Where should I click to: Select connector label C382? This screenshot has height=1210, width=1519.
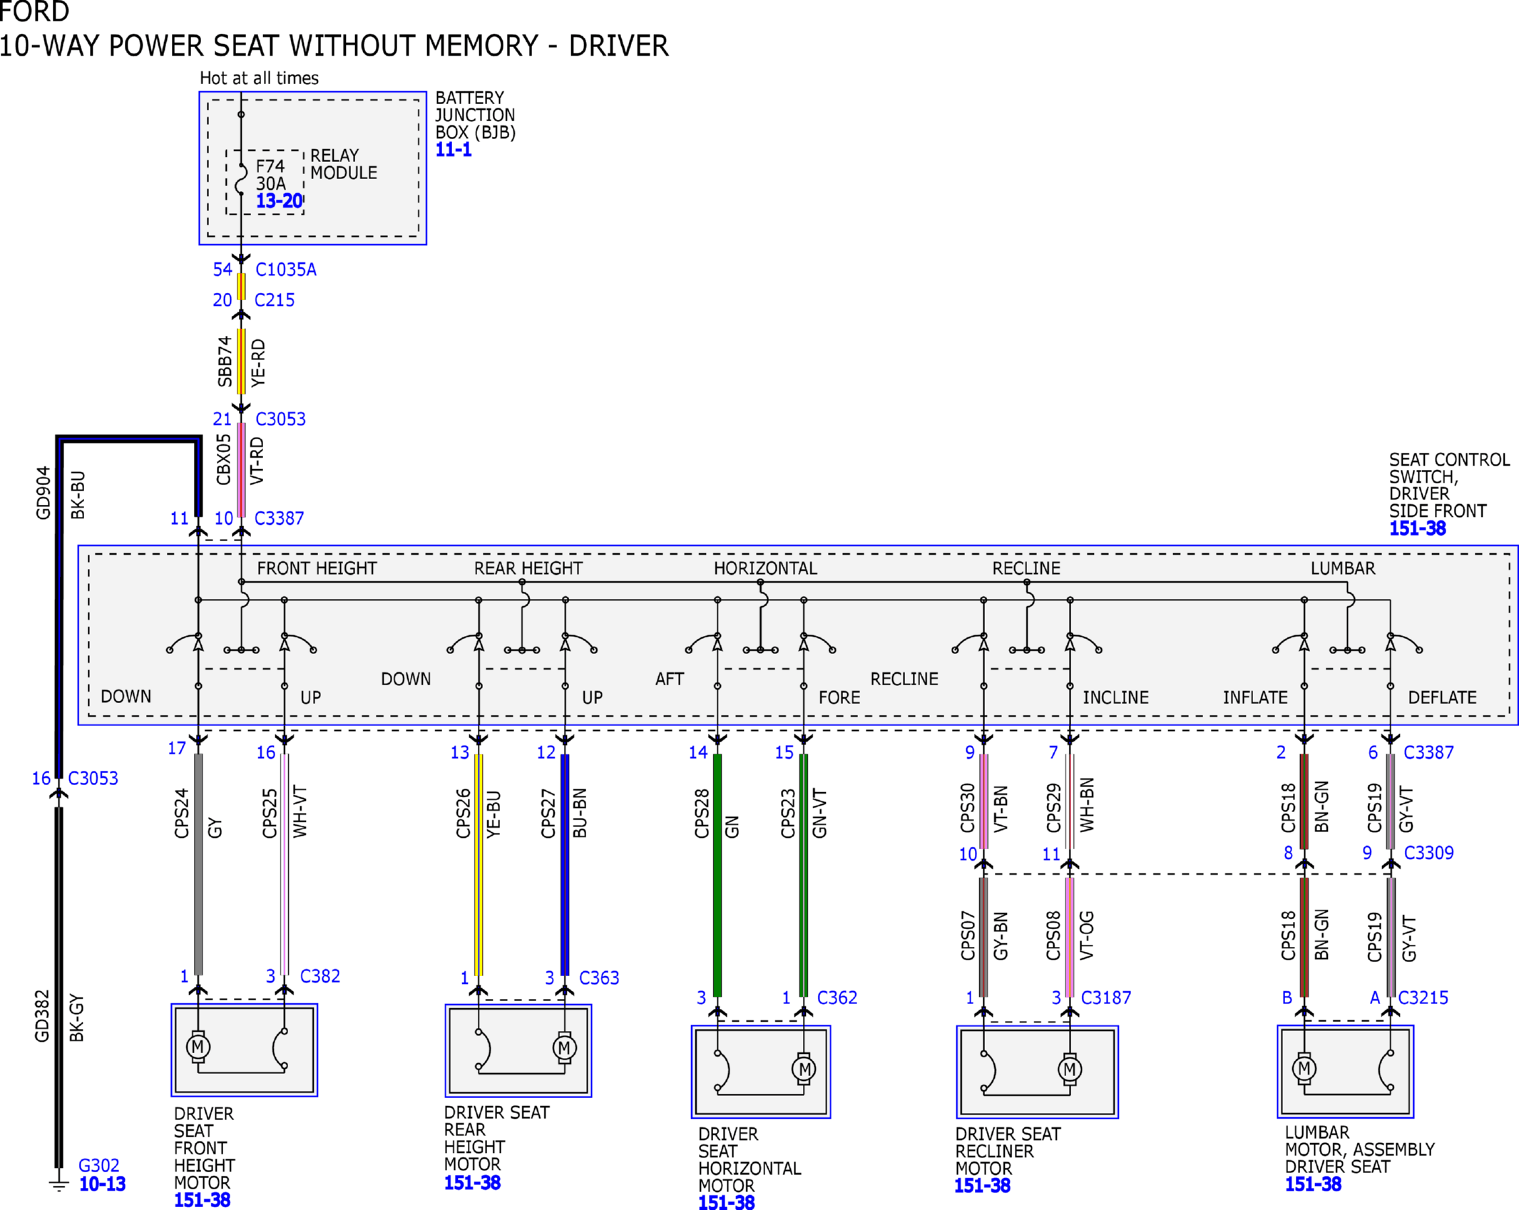coord(320,976)
